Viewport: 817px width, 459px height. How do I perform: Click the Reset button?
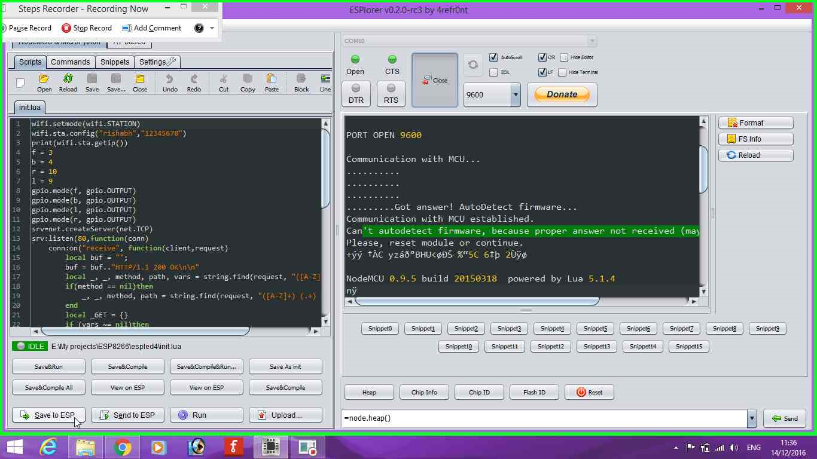(x=589, y=392)
